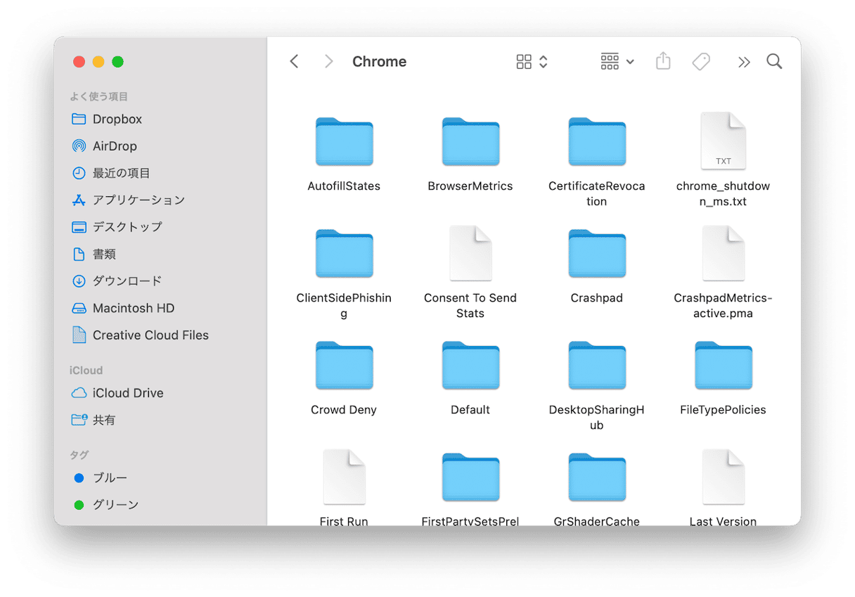855x597 pixels.
Task: Click the CrashpadMetrics-active.pma name label
Action: [x=724, y=306]
